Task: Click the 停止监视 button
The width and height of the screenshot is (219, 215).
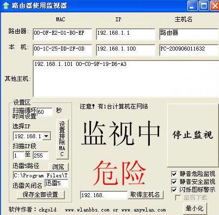Action: click(192, 135)
